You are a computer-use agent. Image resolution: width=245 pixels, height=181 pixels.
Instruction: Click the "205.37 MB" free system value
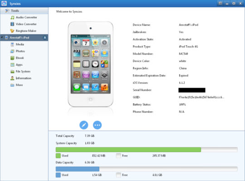click(x=159, y=156)
